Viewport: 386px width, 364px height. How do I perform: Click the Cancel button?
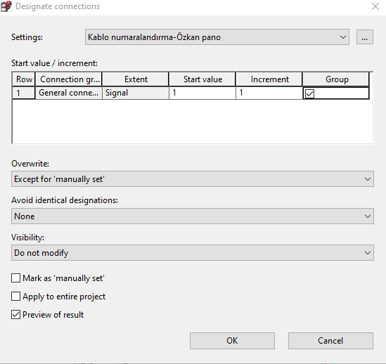330,341
